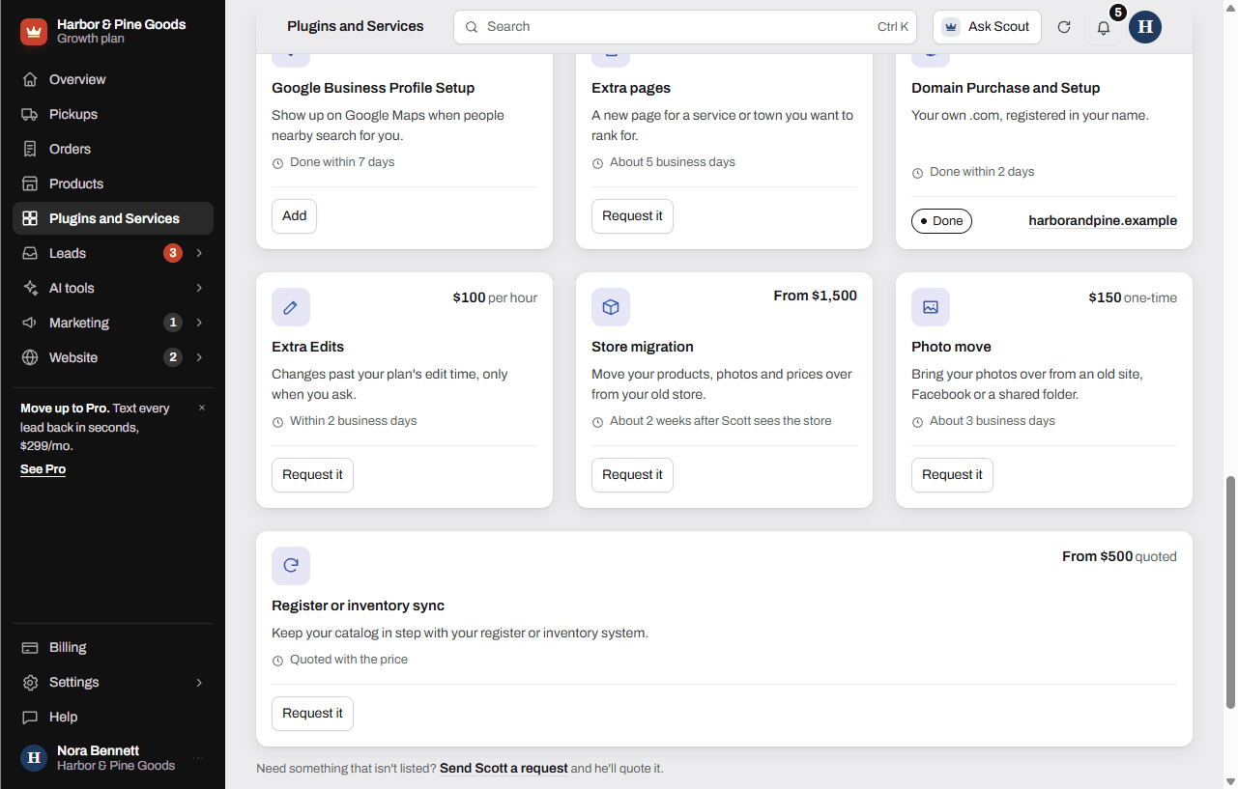Request the Extra pages service
The image size is (1238, 789).
pyautogui.click(x=632, y=216)
